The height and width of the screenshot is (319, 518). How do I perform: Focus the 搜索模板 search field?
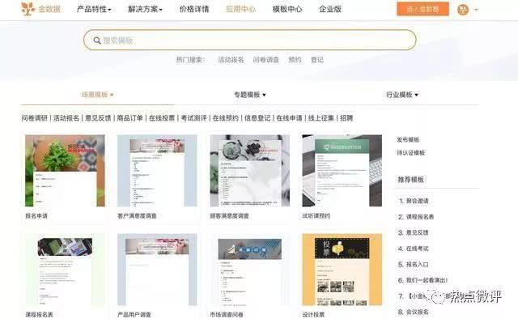pos(250,40)
